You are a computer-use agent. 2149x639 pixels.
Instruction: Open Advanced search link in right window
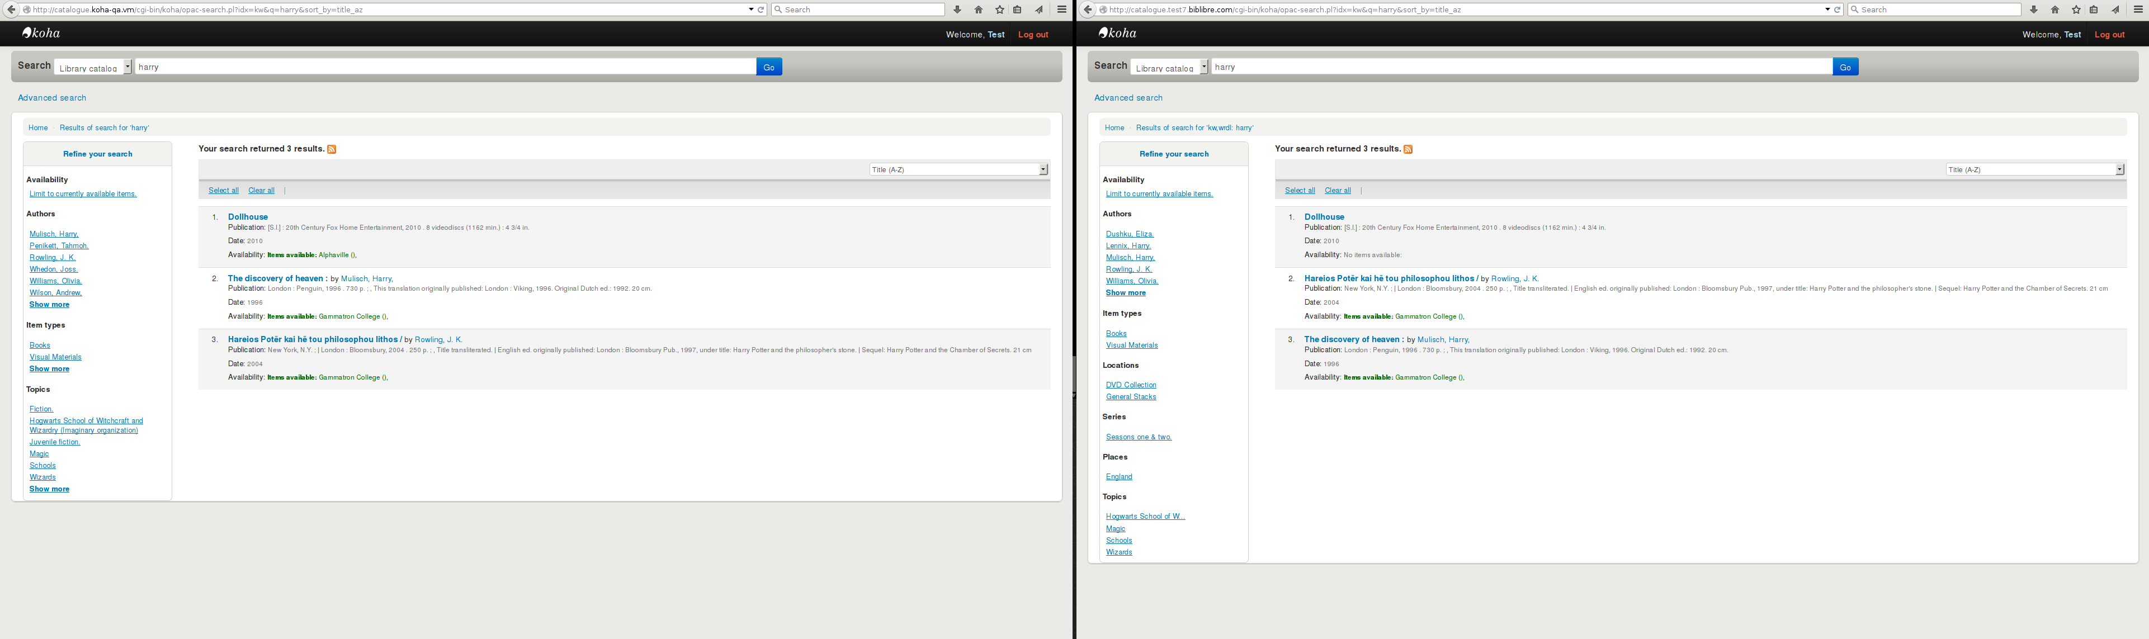pos(1128,98)
